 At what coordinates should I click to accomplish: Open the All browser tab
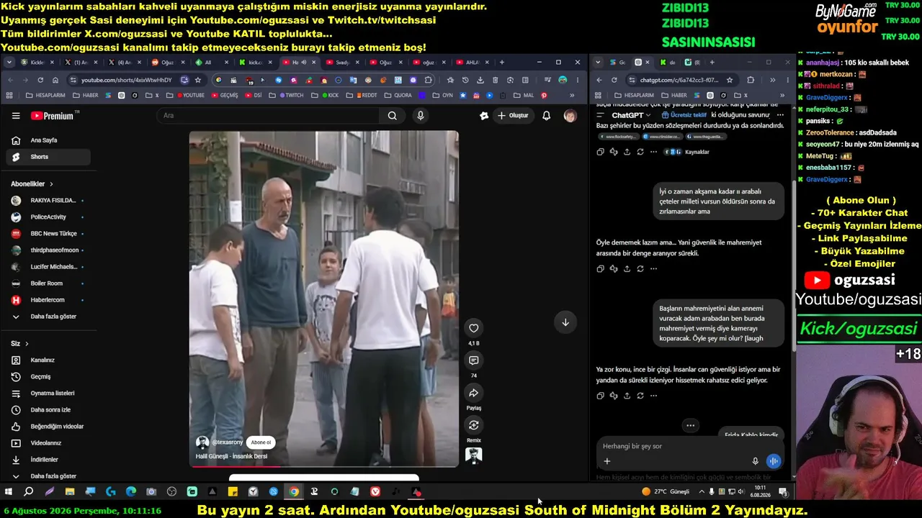[212, 63]
